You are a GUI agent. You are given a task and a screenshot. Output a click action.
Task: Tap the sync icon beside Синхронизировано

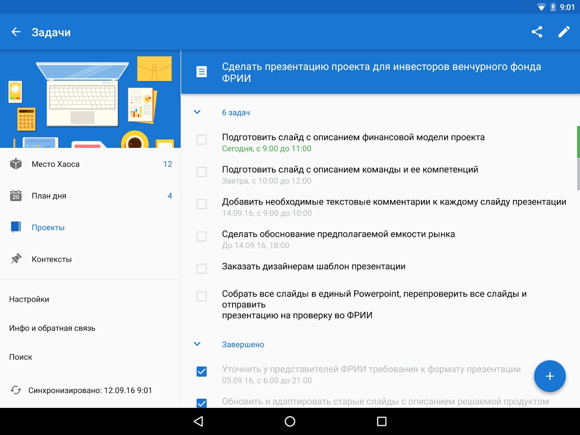point(16,390)
